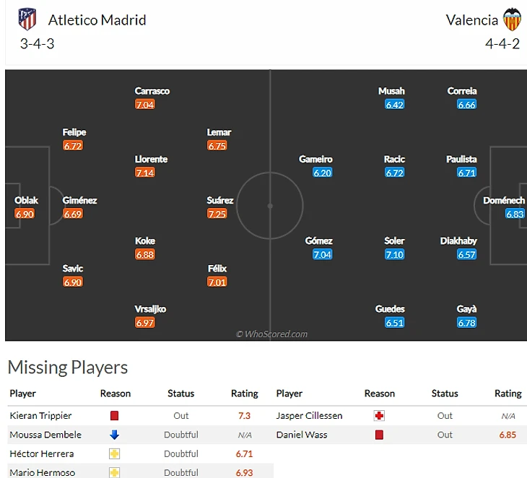The height and width of the screenshot is (478, 527).
Task: Click Héctor Herrera's yellow injury icon
Action: [115, 454]
